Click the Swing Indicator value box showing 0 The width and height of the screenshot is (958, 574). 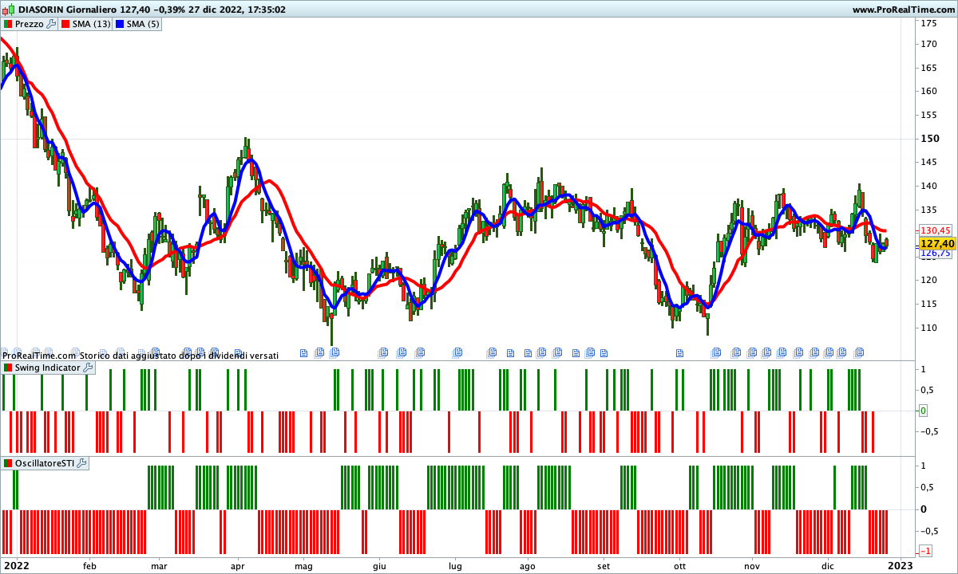pyautogui.click(x=924, y=411)
